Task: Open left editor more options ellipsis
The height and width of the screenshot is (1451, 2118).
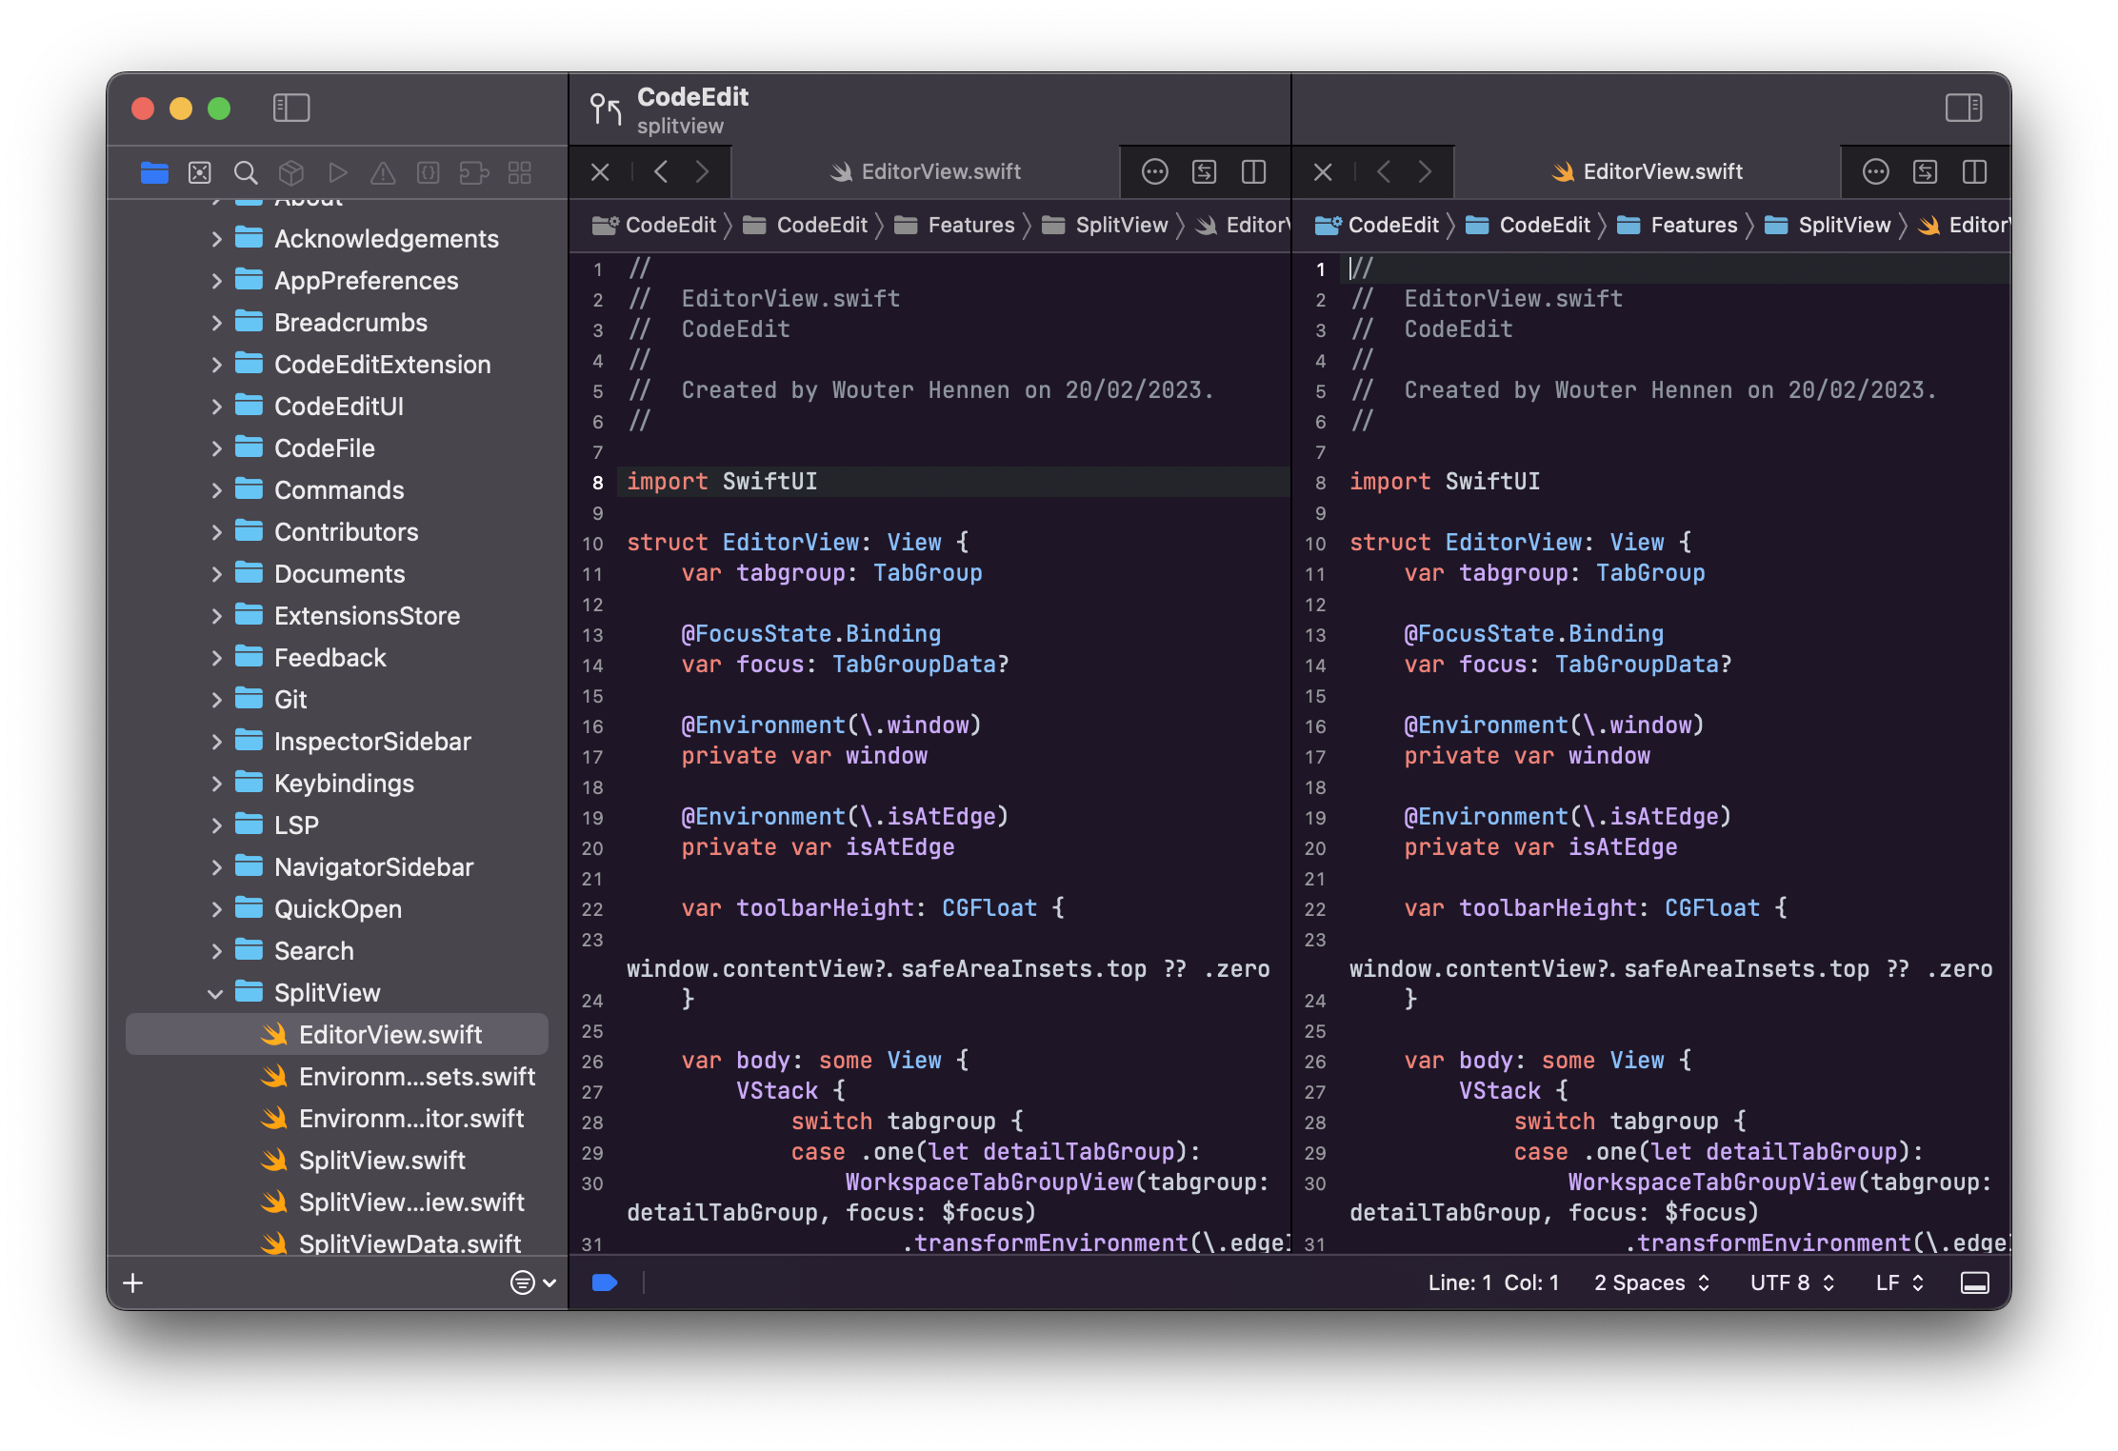Action: click(1155, 171)
